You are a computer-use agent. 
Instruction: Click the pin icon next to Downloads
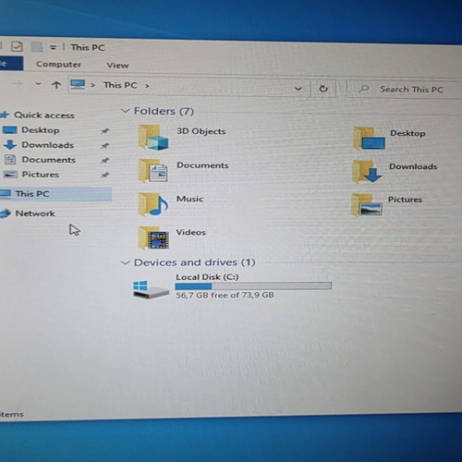(105, 145)
